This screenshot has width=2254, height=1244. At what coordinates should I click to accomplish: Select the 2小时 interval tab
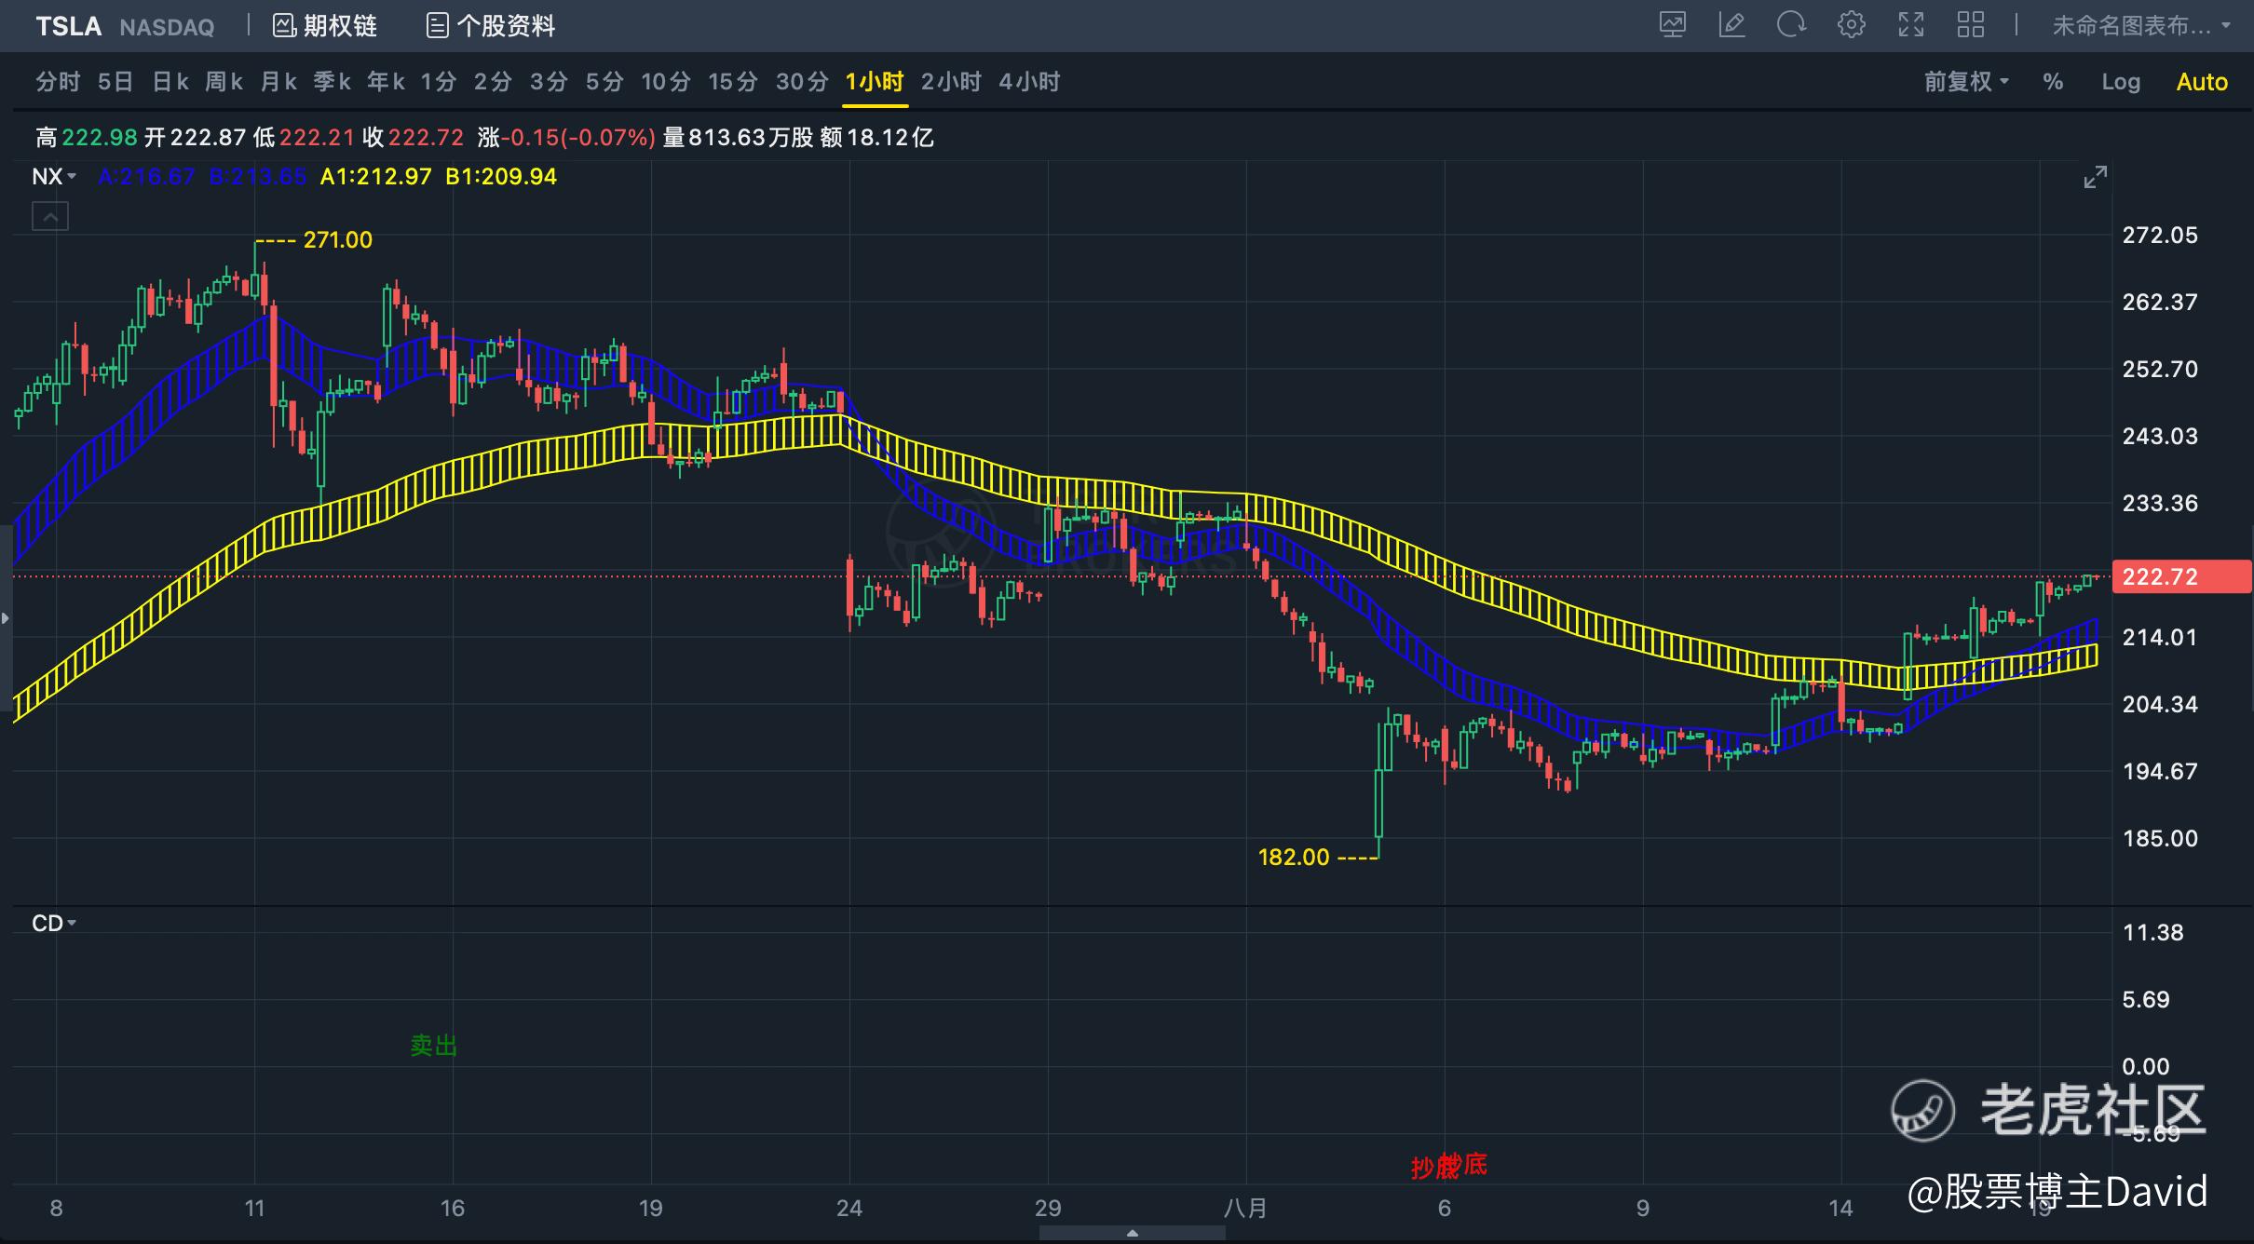click(951, 82)
